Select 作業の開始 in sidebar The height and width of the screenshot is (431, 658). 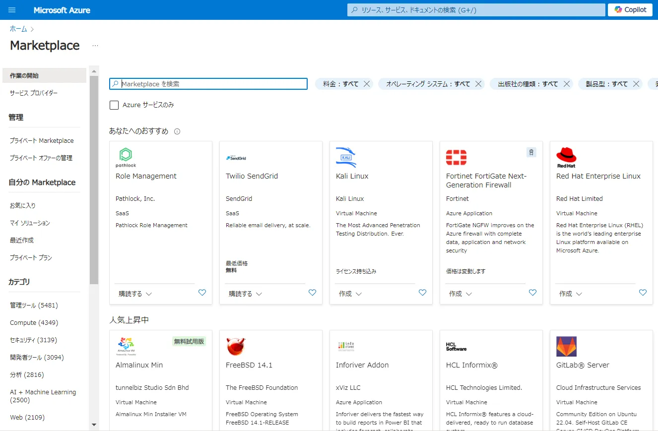[44, 75]
